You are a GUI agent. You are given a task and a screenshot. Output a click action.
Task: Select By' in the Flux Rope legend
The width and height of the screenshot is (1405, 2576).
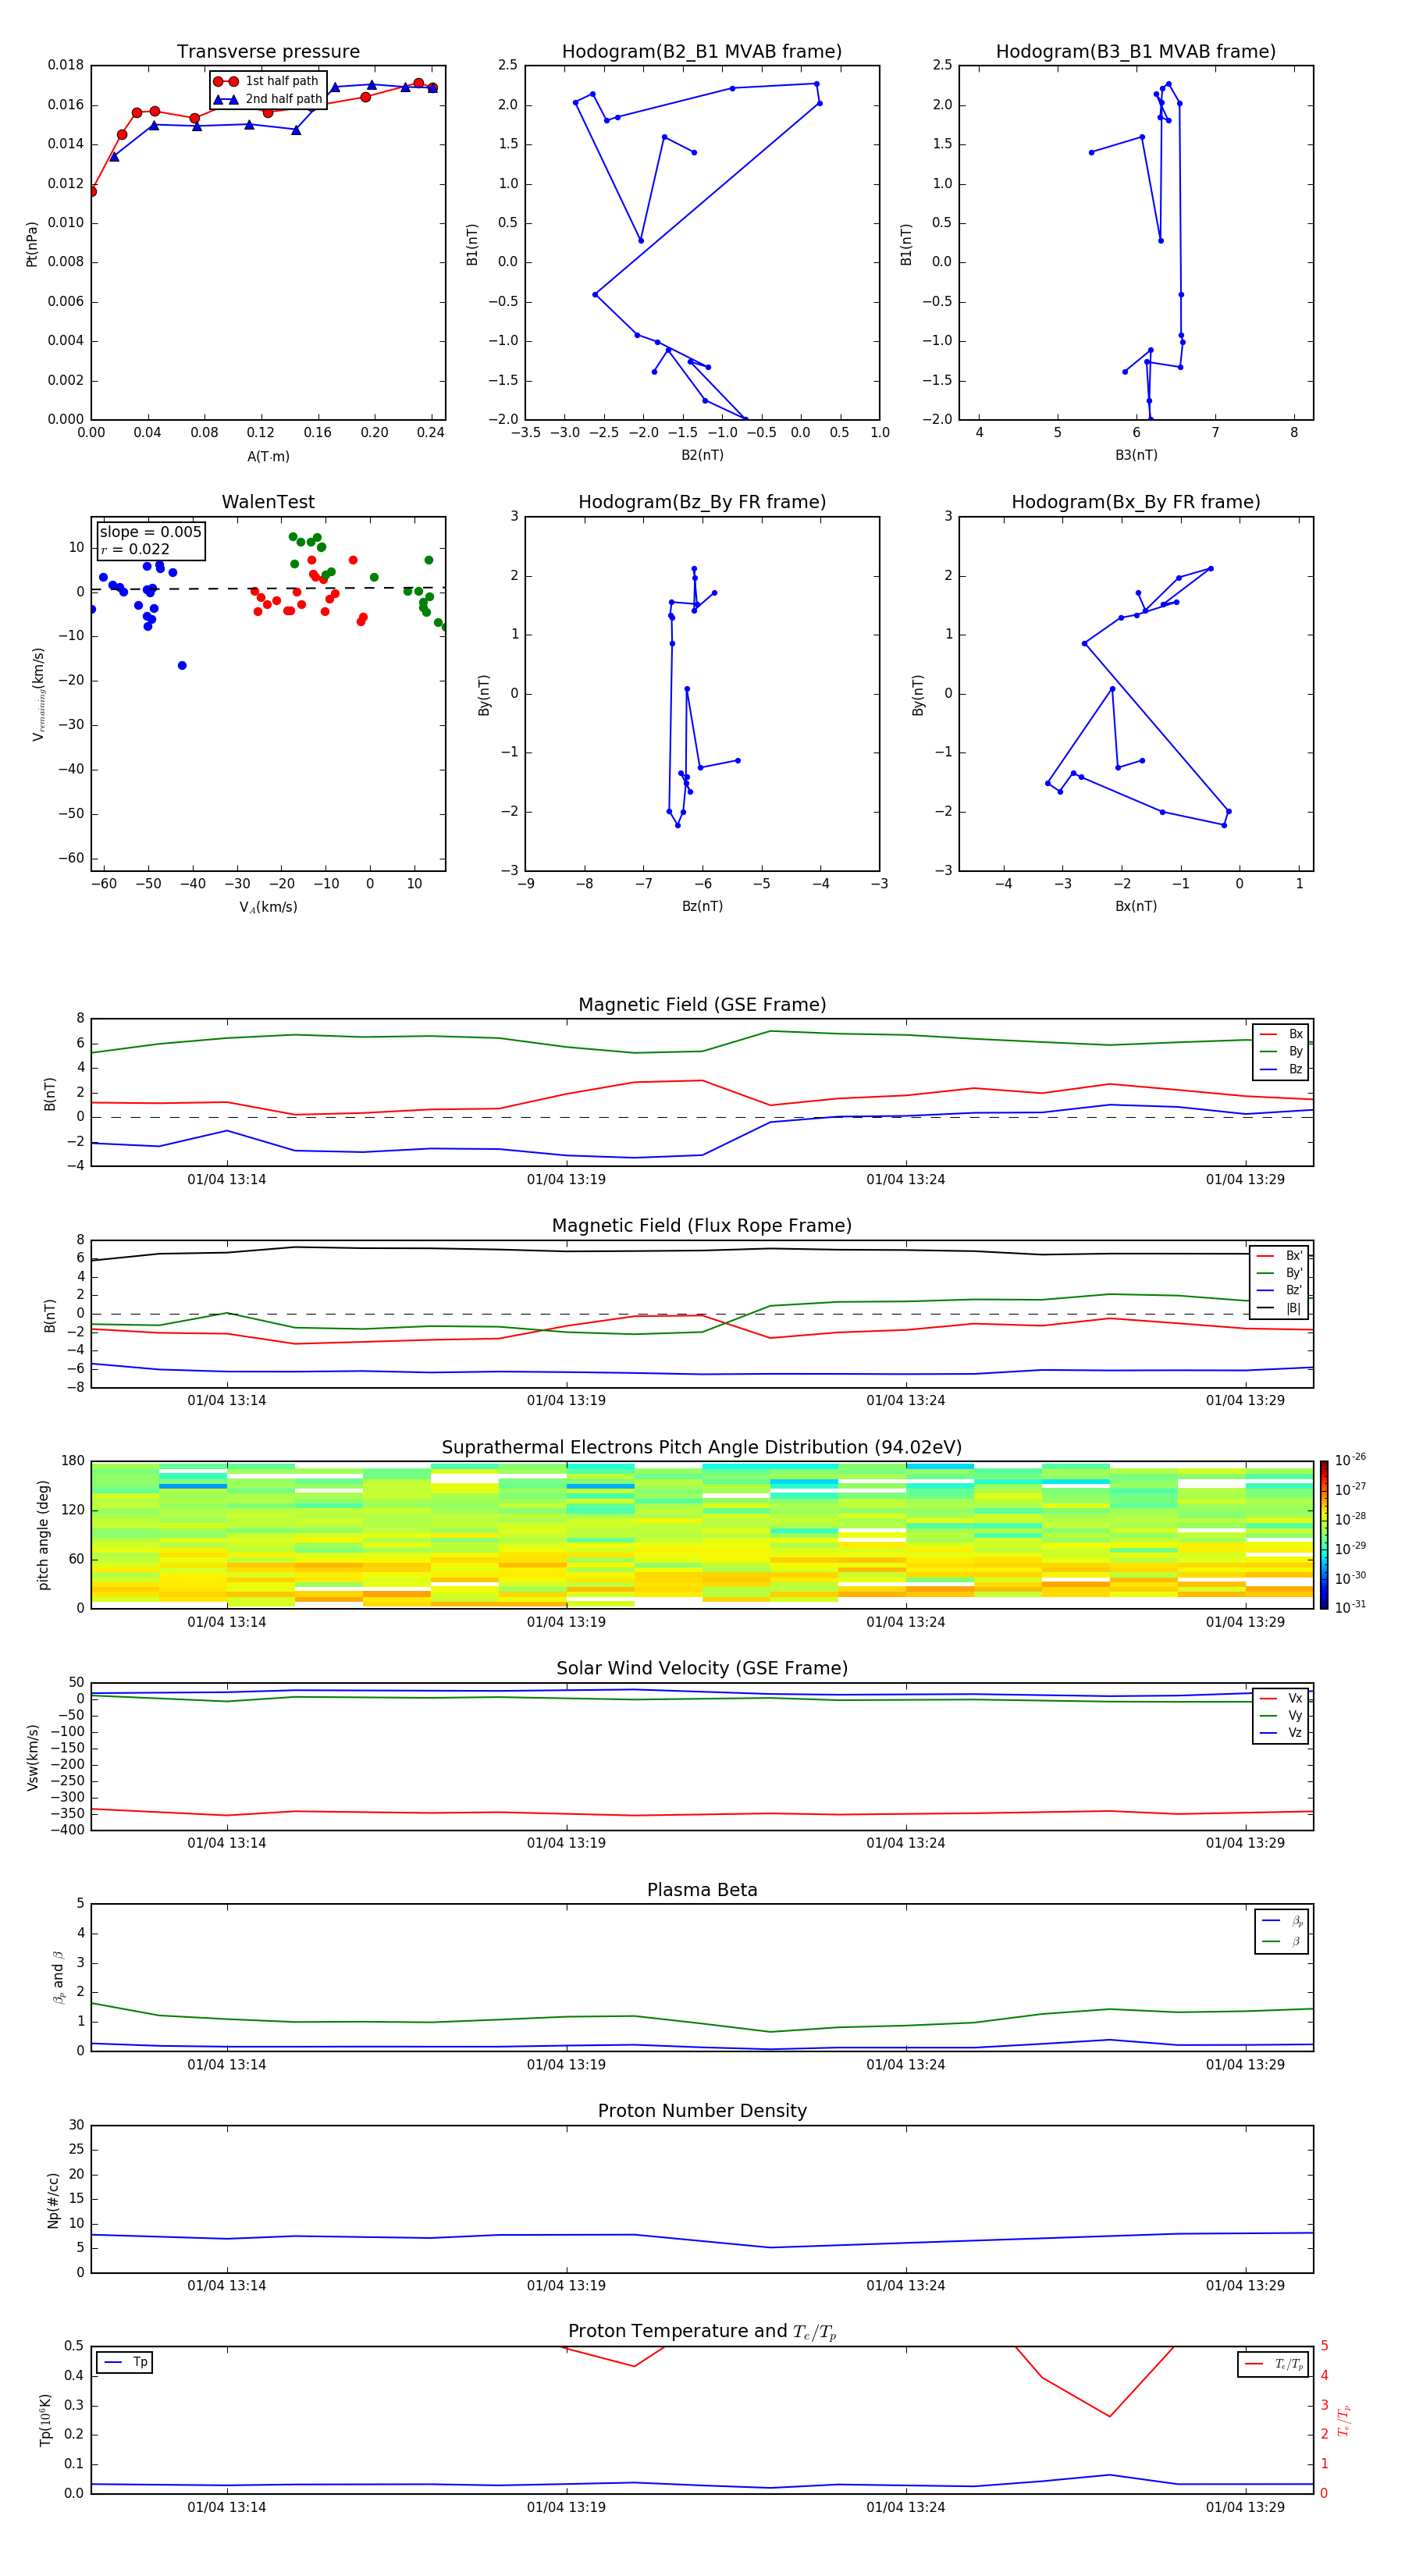[x=1280, y=1273]
